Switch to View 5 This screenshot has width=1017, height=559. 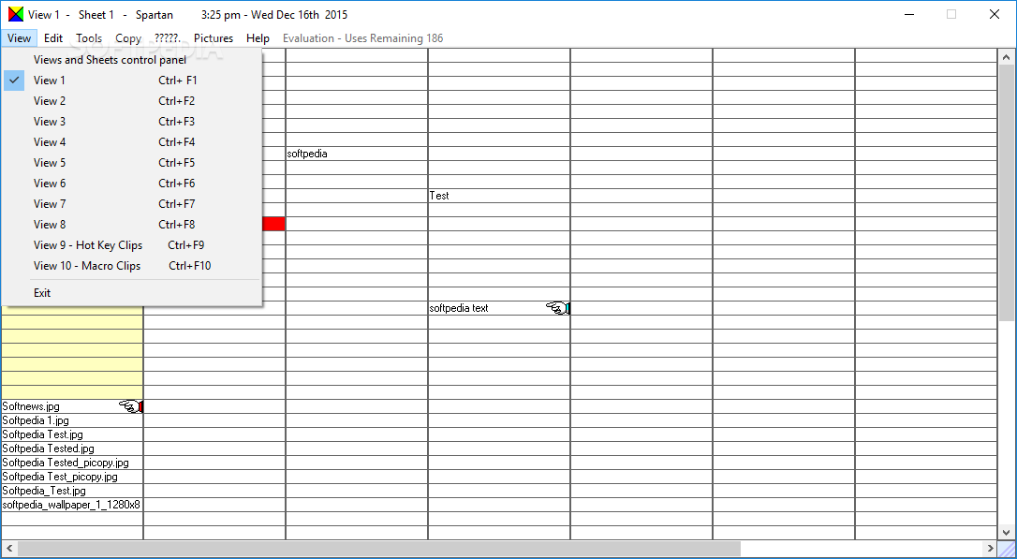click(132, 163)
